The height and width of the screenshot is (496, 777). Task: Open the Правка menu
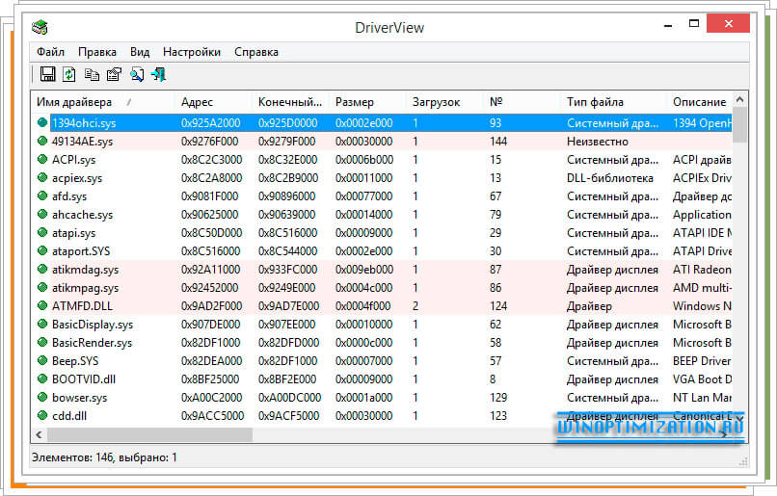point(97,51)
